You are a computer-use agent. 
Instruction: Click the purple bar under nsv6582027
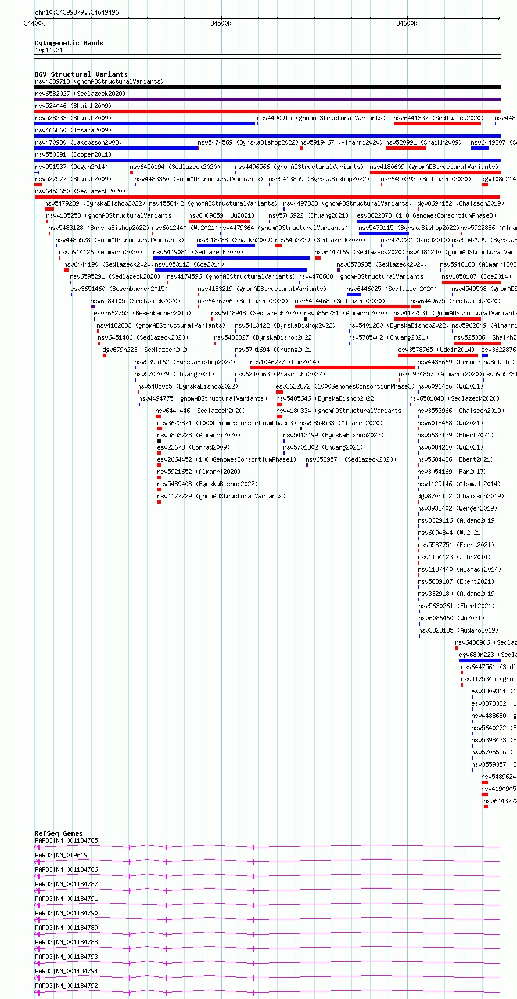(267, 99)
